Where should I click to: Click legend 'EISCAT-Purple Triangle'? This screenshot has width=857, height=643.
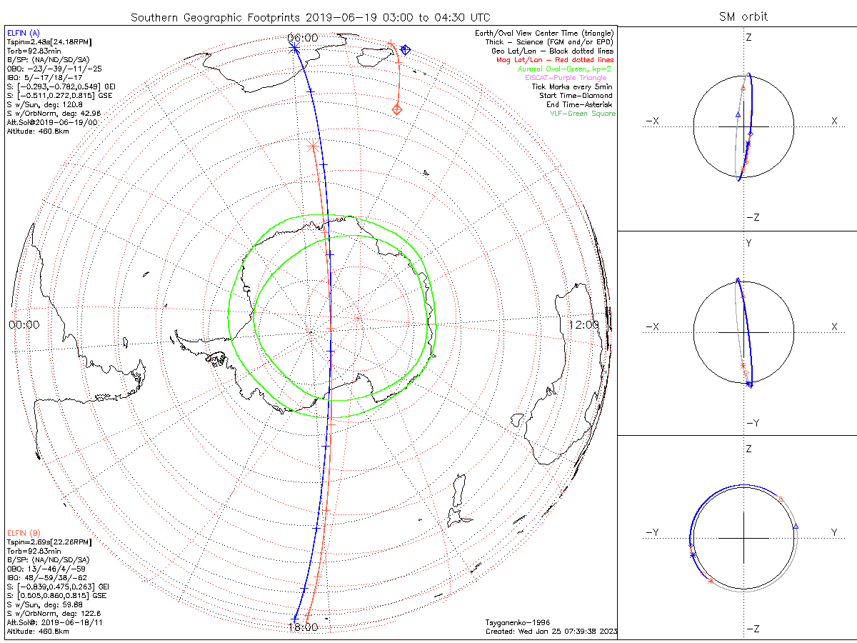[566, 78]
